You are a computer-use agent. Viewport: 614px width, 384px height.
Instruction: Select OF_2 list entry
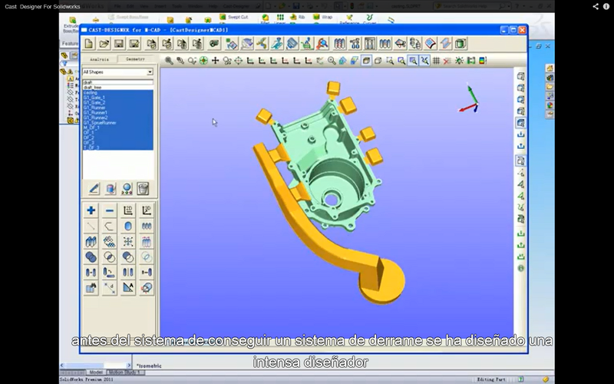[x=117, y=137]
